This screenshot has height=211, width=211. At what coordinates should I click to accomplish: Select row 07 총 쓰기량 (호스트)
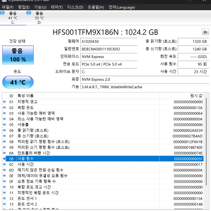(103, 136)
